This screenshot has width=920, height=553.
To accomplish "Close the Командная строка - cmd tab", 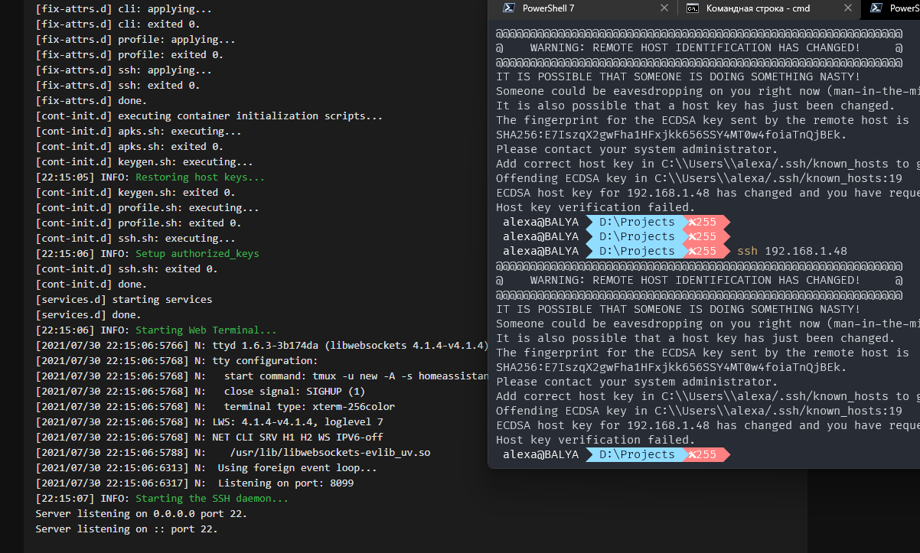I will click(848, 8).
